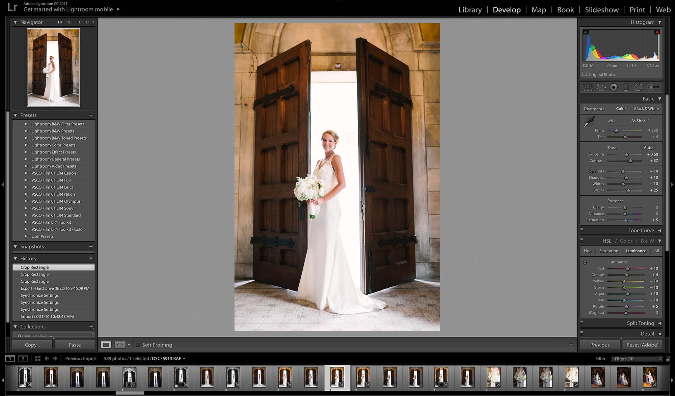Activate the Luminance targeted adjustment tool
This screenshot has height=396, width=675.
pyautogui.click(x=585, y=262)
